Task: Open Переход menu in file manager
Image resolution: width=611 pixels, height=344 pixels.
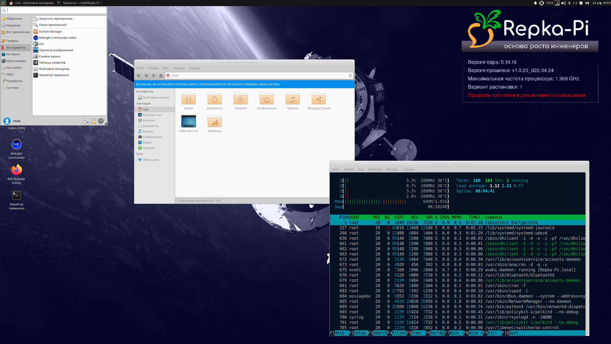Action: (x=179, y=68)
